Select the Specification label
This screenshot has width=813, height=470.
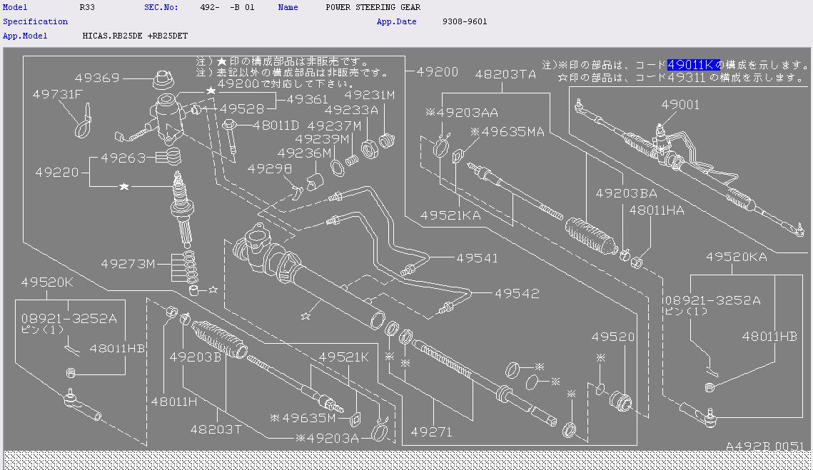35,22
